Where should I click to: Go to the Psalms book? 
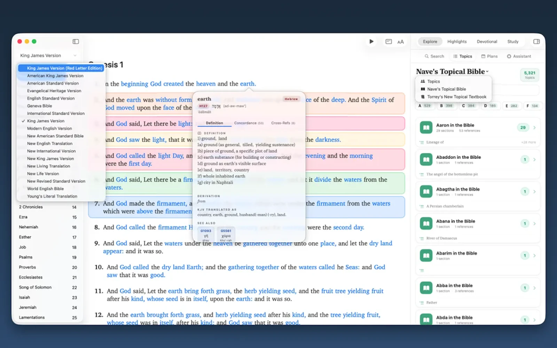48,257
